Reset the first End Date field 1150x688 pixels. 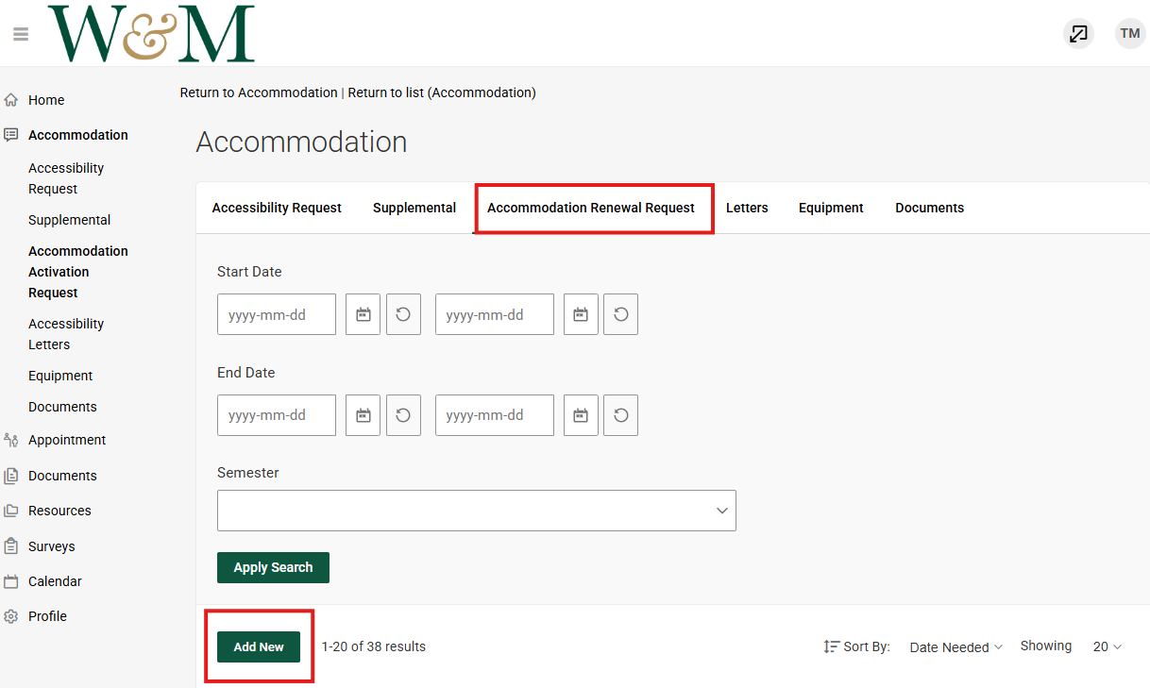tap(403, 415)
